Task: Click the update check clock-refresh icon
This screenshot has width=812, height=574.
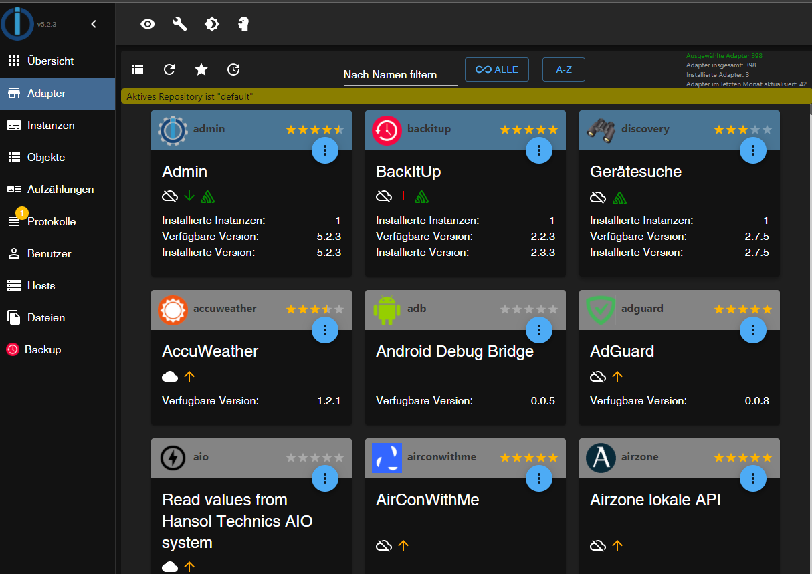Action: (x=233, y=69)
